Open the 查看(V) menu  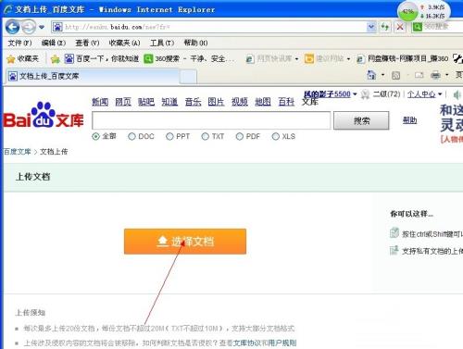click(x=87, y=43)
